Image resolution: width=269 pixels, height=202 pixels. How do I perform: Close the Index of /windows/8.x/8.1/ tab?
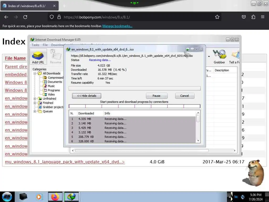(x=54, y=6)
